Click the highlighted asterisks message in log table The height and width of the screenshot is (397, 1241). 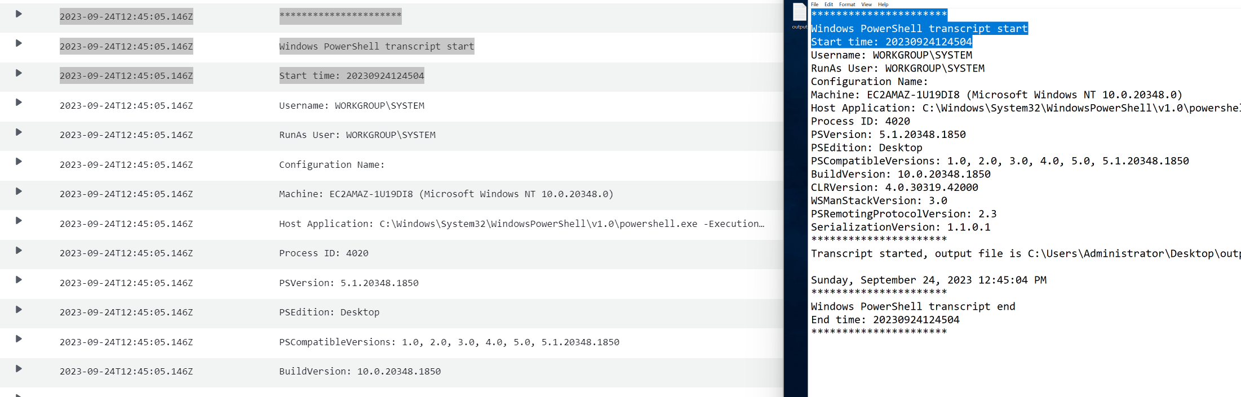pyautogui.click(x=340, y=16)
